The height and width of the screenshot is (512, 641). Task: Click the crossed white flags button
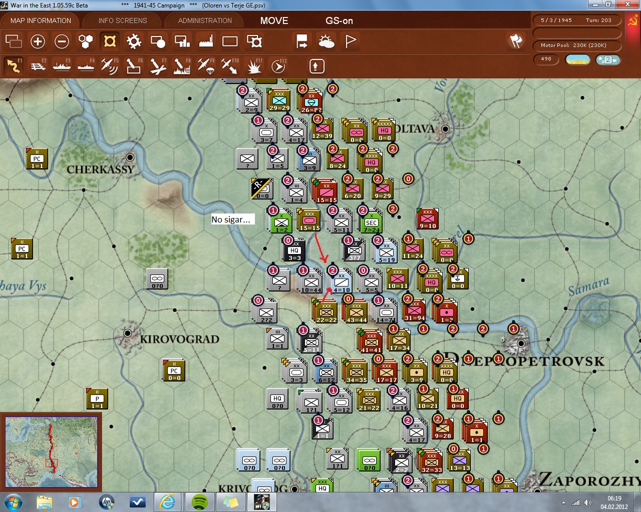[516, 41]
